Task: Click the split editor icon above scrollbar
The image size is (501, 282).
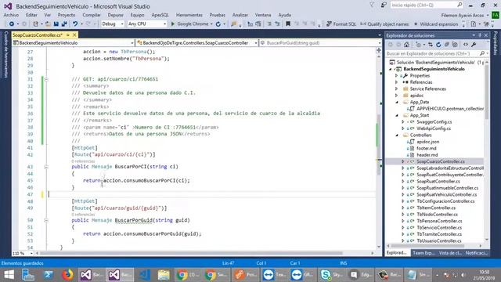Action: [379, 50]
